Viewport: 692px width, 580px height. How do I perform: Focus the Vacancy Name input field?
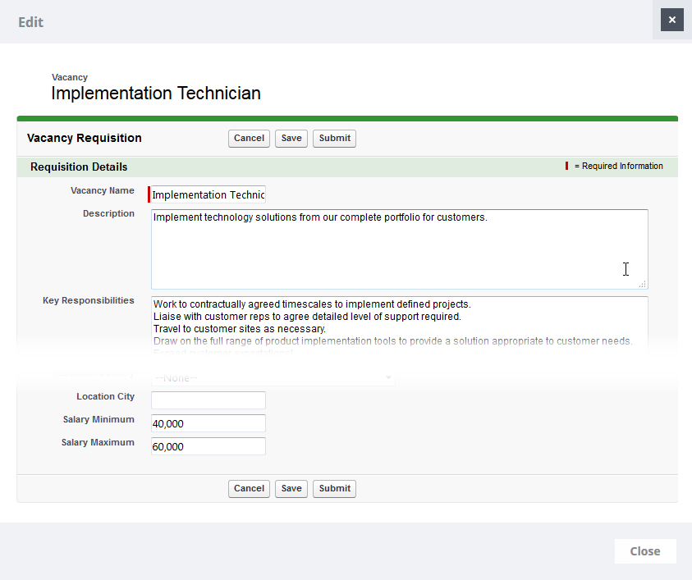[209, 195]
